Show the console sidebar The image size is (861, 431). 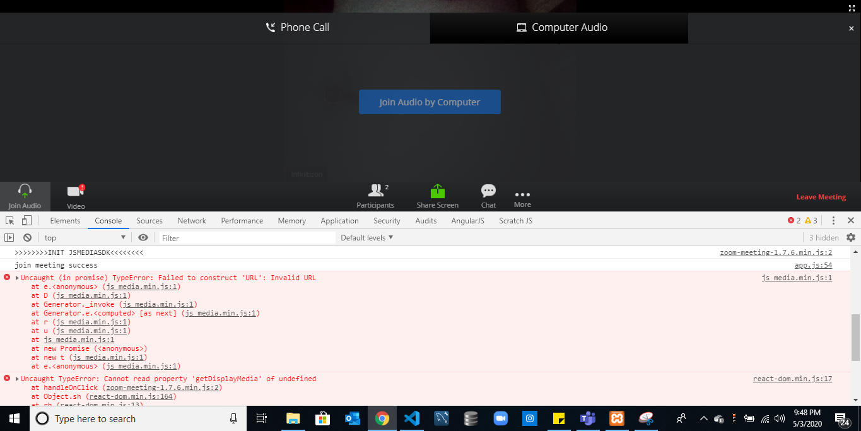pos(9,237)
